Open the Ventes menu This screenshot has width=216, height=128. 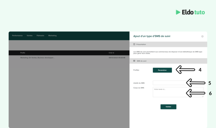(29, 35)
